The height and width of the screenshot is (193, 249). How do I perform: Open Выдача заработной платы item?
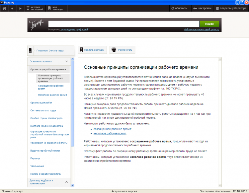click(x=45, y=151)
